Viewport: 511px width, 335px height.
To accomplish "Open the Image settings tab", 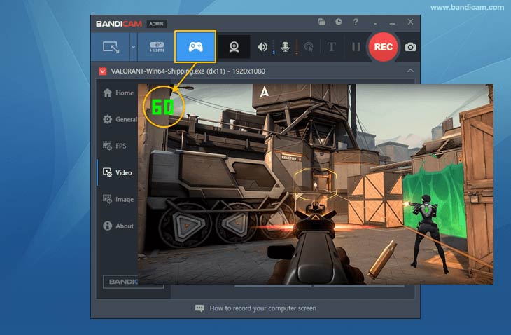I will pyautogui.click(x=118, y=199).
